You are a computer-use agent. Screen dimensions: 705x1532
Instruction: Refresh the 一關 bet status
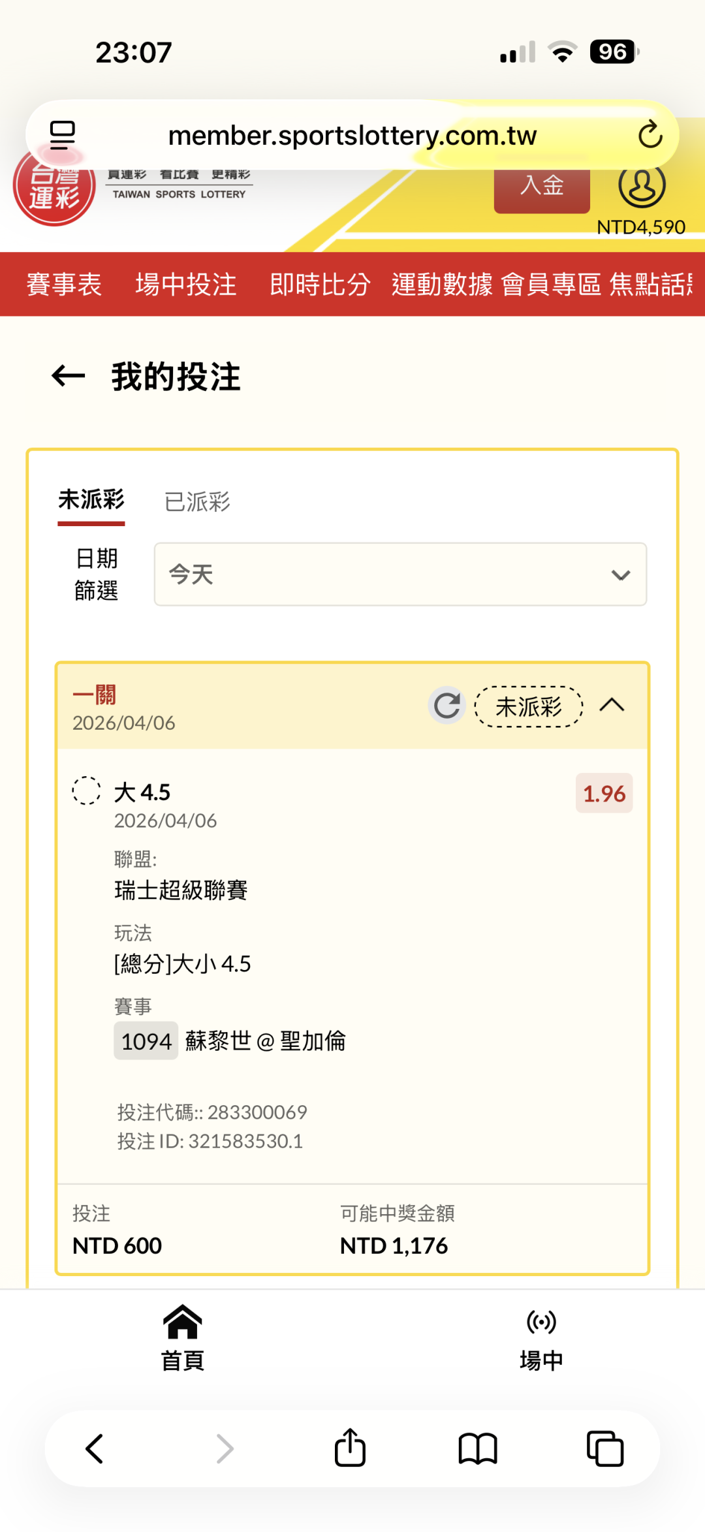coord(447,706)
